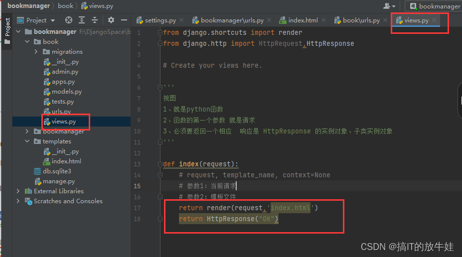Screen dimensions: 462x257
Task: Click the folder icon beside templates
Action: [37, 141]
